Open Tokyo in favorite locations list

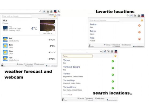click(x=93, y=31)
